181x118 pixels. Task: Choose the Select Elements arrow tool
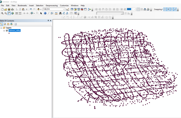(x=41, y=13)
